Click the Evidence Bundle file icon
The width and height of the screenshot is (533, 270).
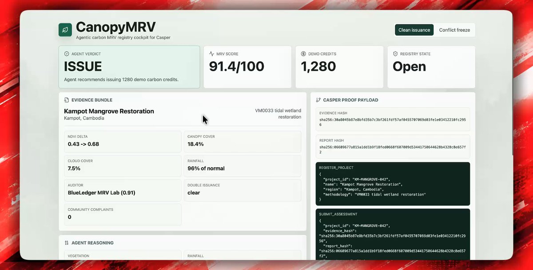coord(67,100)
